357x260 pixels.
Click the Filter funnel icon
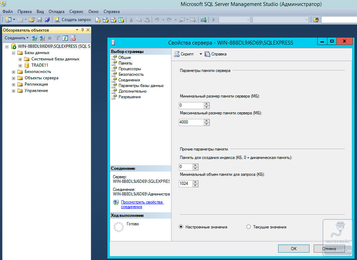tap(57, 38)
